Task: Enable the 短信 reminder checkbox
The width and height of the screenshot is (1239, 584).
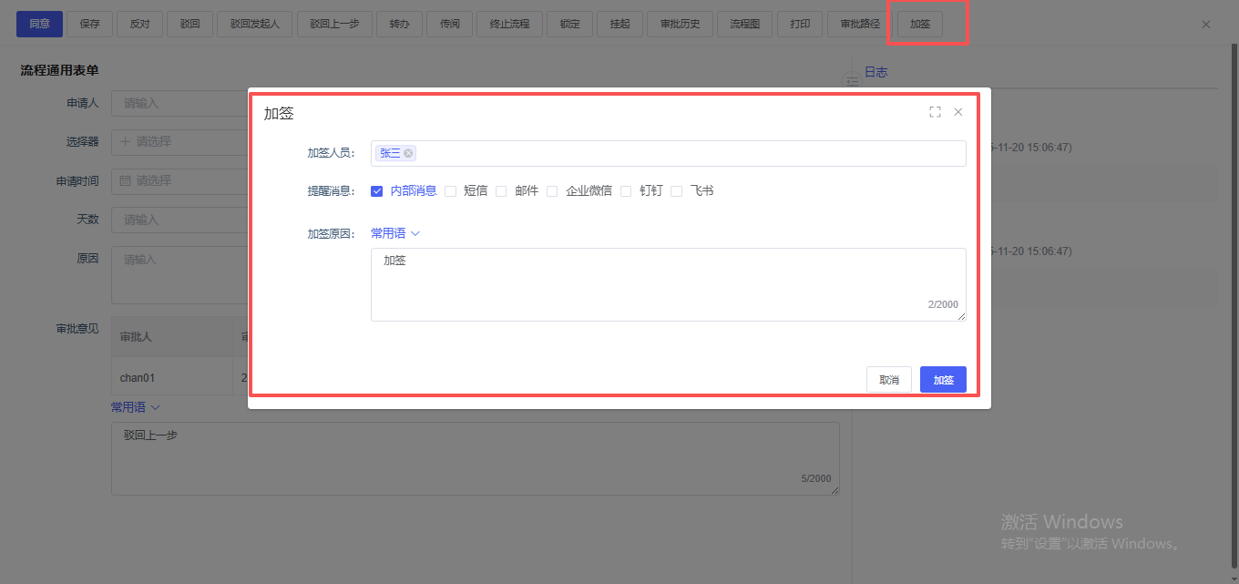Action: (x=450, y=191)
